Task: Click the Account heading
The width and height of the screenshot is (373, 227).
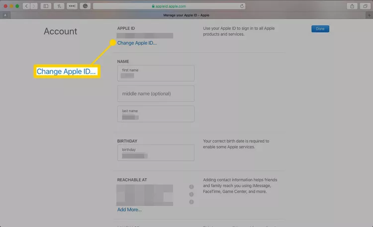Action: [60, 31]
